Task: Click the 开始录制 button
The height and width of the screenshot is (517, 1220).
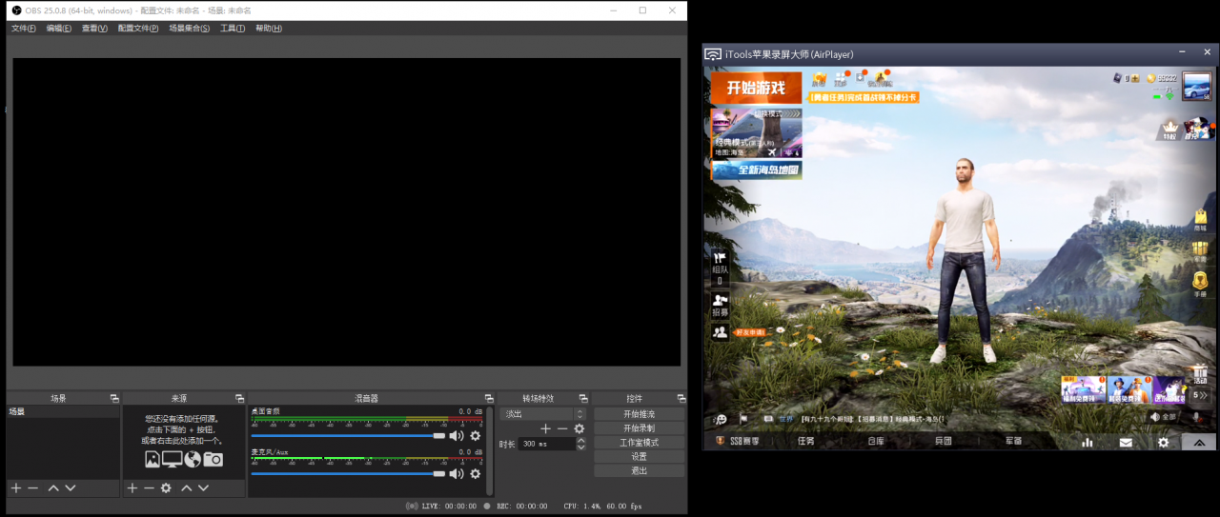Action: pyautogui.click(x=639, y=428)
